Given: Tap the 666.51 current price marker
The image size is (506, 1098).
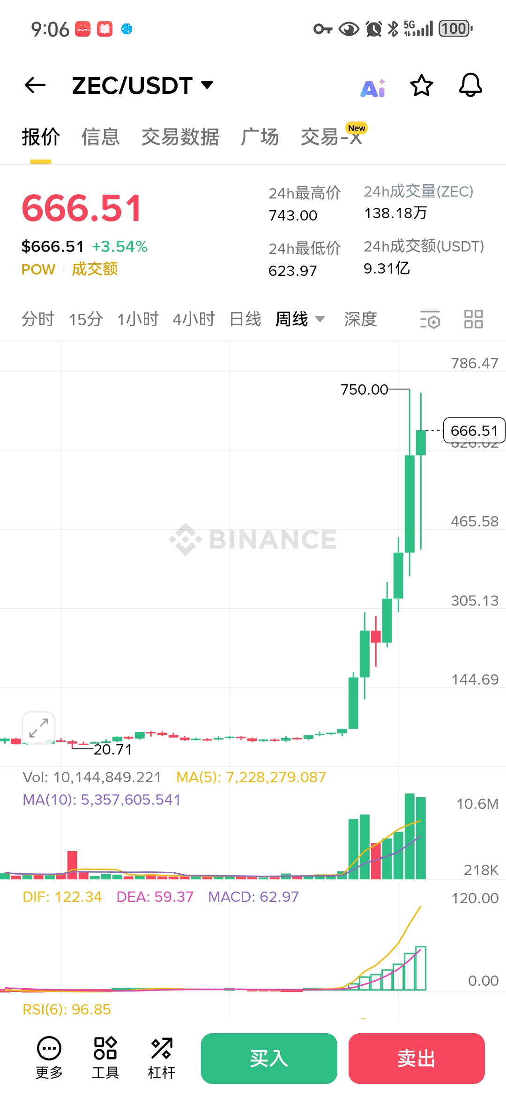Looking at the screenshot, I should point(474,430).
